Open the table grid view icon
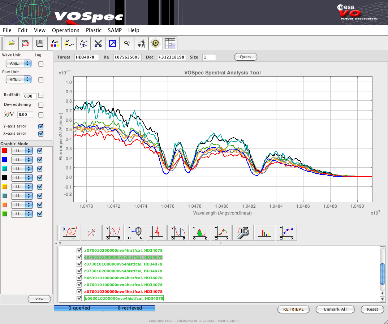 pos(170,44)
